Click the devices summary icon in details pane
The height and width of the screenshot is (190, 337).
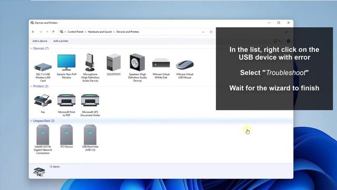pos(39,172)
